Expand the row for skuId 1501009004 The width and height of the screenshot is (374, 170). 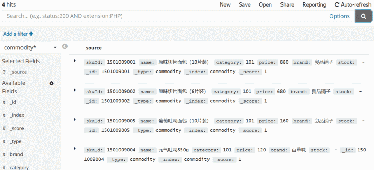click(75, 149)
